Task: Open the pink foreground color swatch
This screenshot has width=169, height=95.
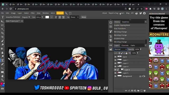Action: click(2, 84)
